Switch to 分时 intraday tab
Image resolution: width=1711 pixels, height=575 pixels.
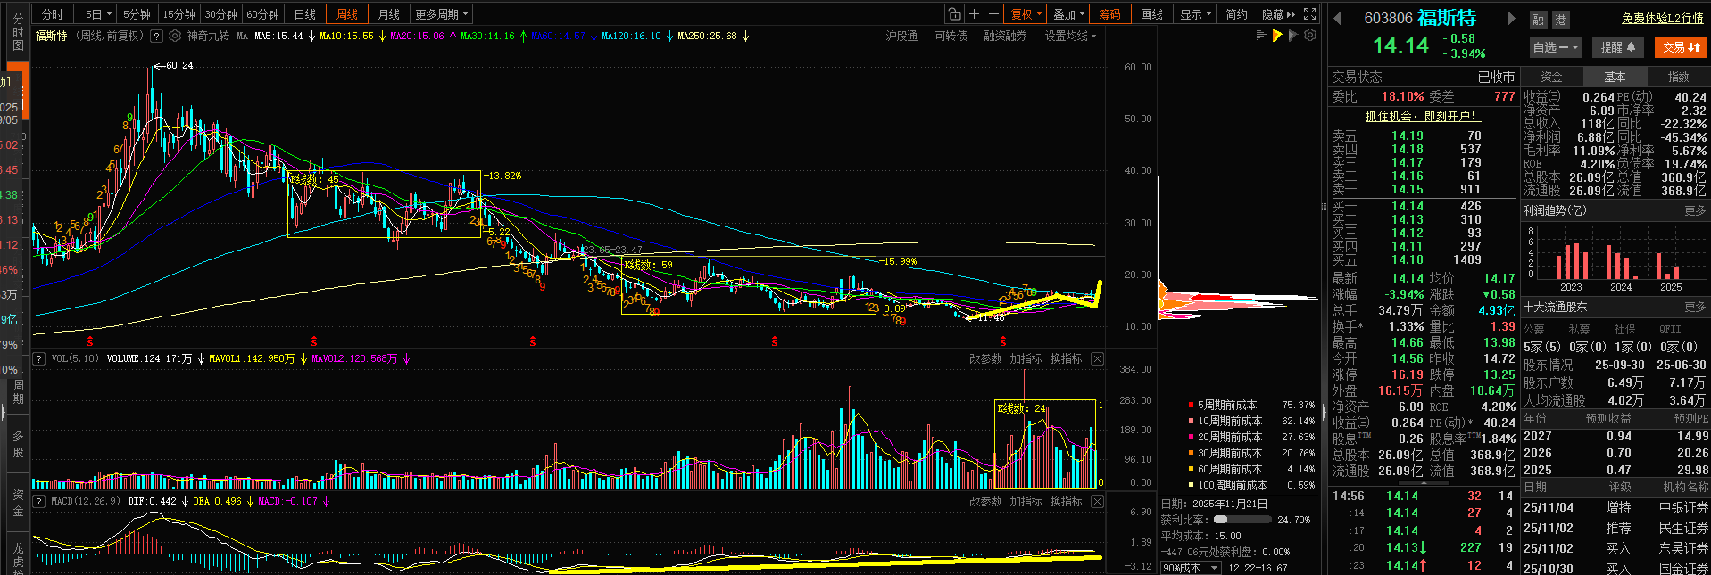[x=53, y=14]
